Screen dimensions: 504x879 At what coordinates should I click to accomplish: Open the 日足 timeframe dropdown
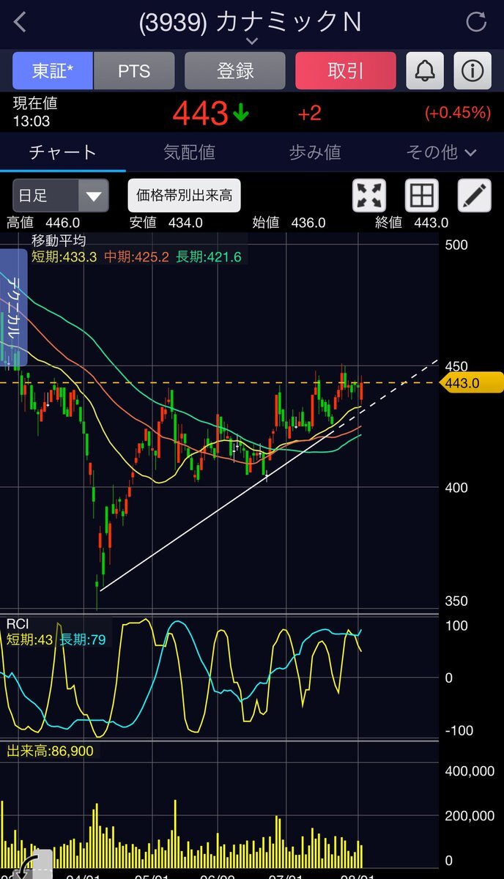61,196
